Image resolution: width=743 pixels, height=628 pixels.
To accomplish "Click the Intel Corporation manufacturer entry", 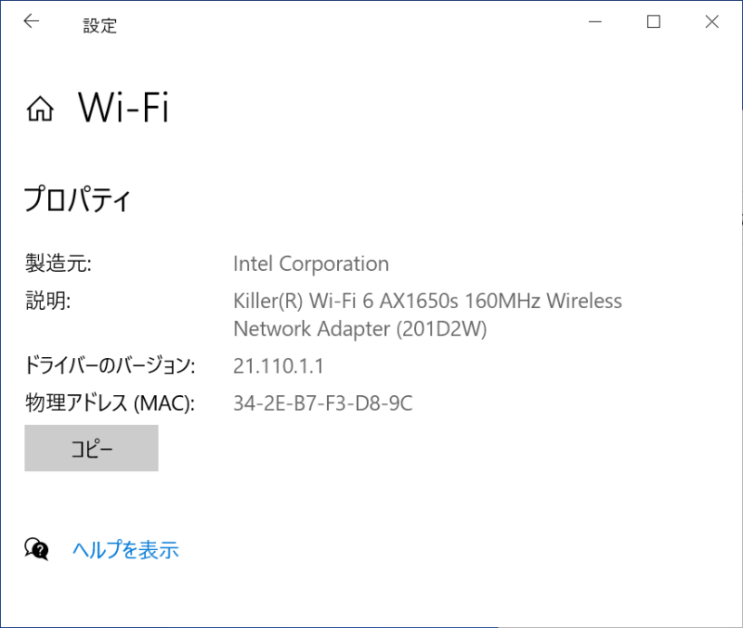I will tap(311, 263).
